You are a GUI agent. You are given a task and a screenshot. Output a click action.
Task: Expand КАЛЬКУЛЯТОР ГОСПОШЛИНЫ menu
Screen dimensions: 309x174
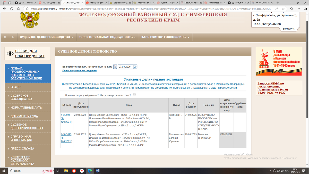[x=165, y=37]
